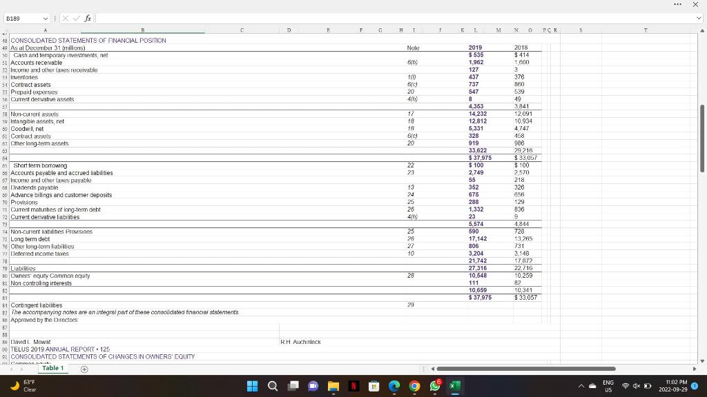The height and width of the screenshot is (397, 707).
Task: Select cell 'CONSOLIDATED STATEMENTS OF FINANCIAL POSITION'
Action: point(88,41)
